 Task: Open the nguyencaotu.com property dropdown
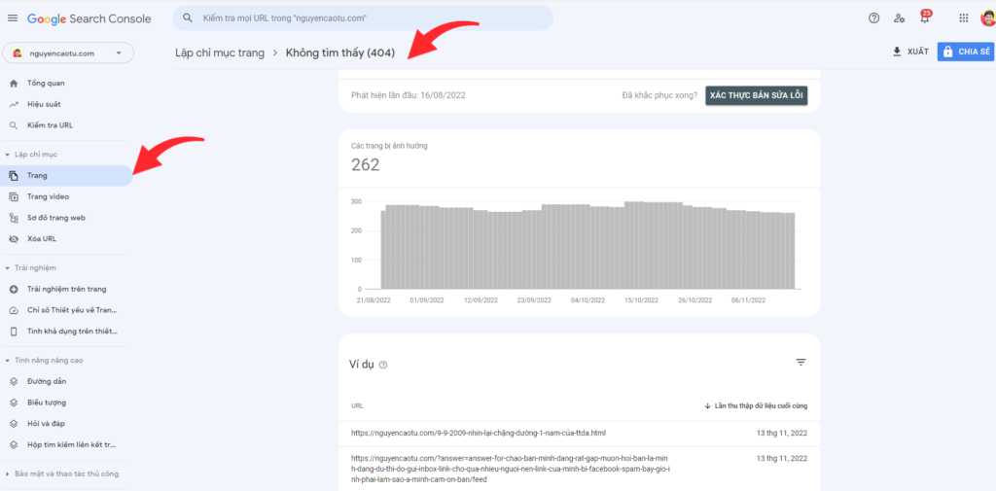coord(68,53)
